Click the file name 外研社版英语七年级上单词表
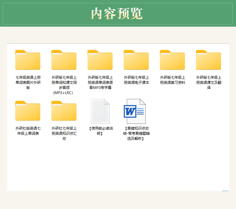The image size is (236, 209). (x=28, y=131)
